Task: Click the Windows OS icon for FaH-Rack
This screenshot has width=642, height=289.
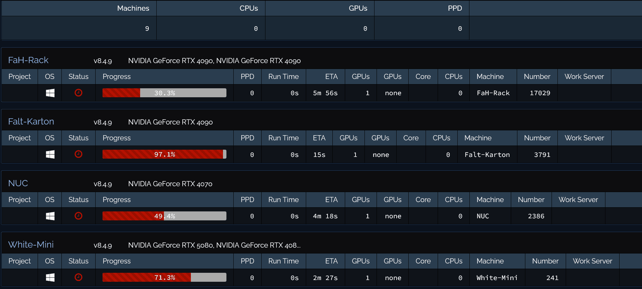Action: click(x=50, y=93)
